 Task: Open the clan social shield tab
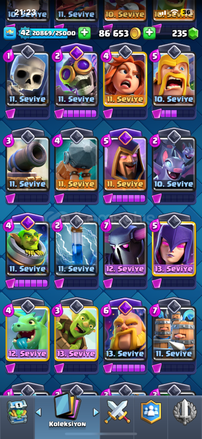pos(151,411)
